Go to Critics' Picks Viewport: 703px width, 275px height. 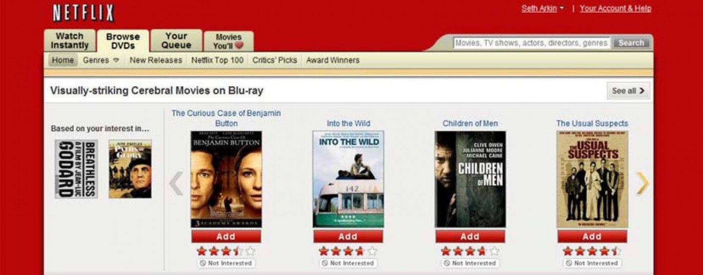[274, 60]
